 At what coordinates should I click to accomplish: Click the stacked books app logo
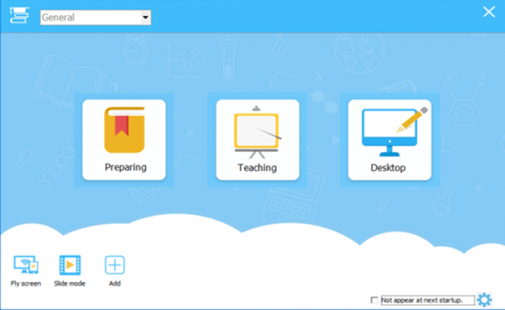click(19, 15)
